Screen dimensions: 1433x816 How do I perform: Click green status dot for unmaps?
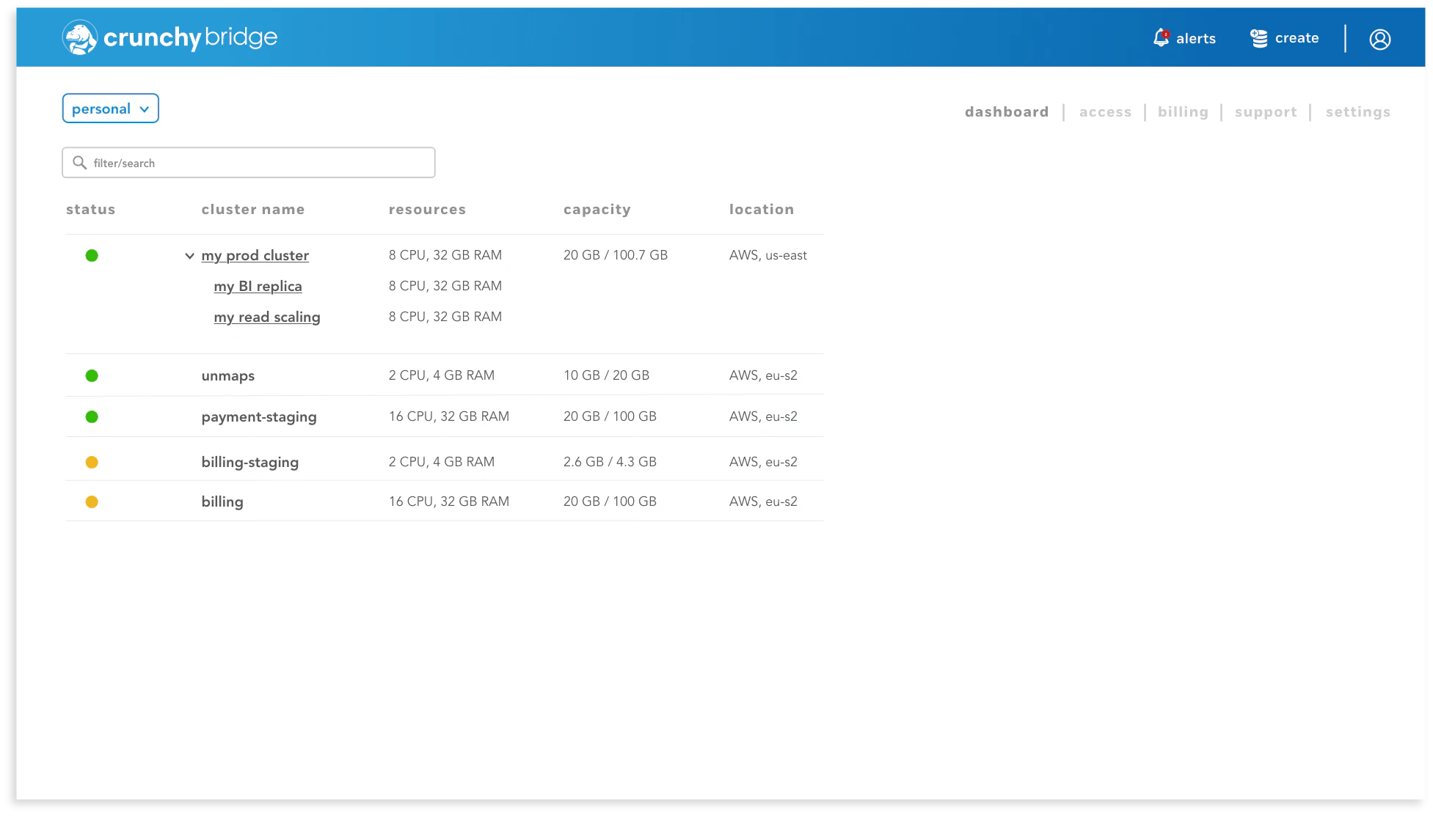(x=92, y=376)
